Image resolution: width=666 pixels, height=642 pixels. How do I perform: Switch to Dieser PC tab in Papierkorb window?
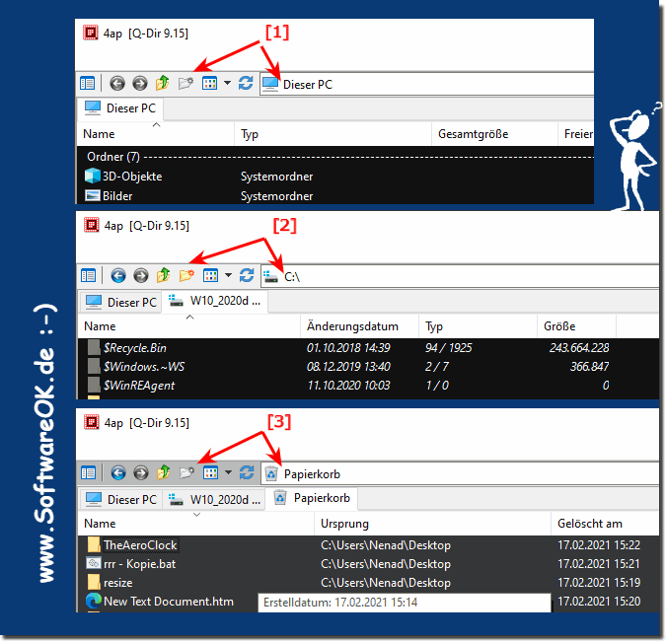pyautogui.click(x=121, y=499)
